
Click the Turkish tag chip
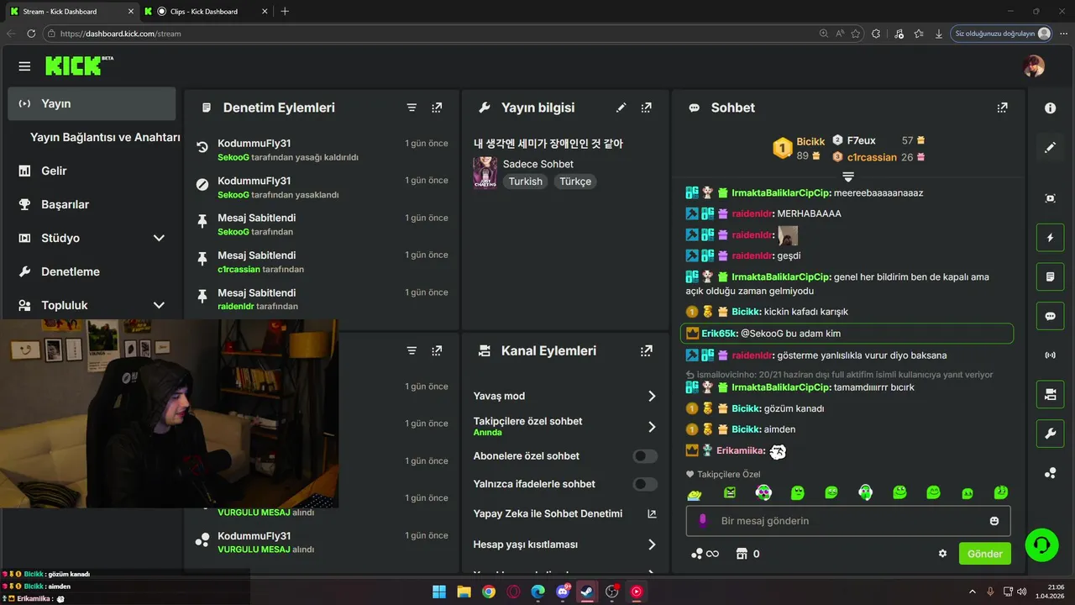(x=526, y=181)
